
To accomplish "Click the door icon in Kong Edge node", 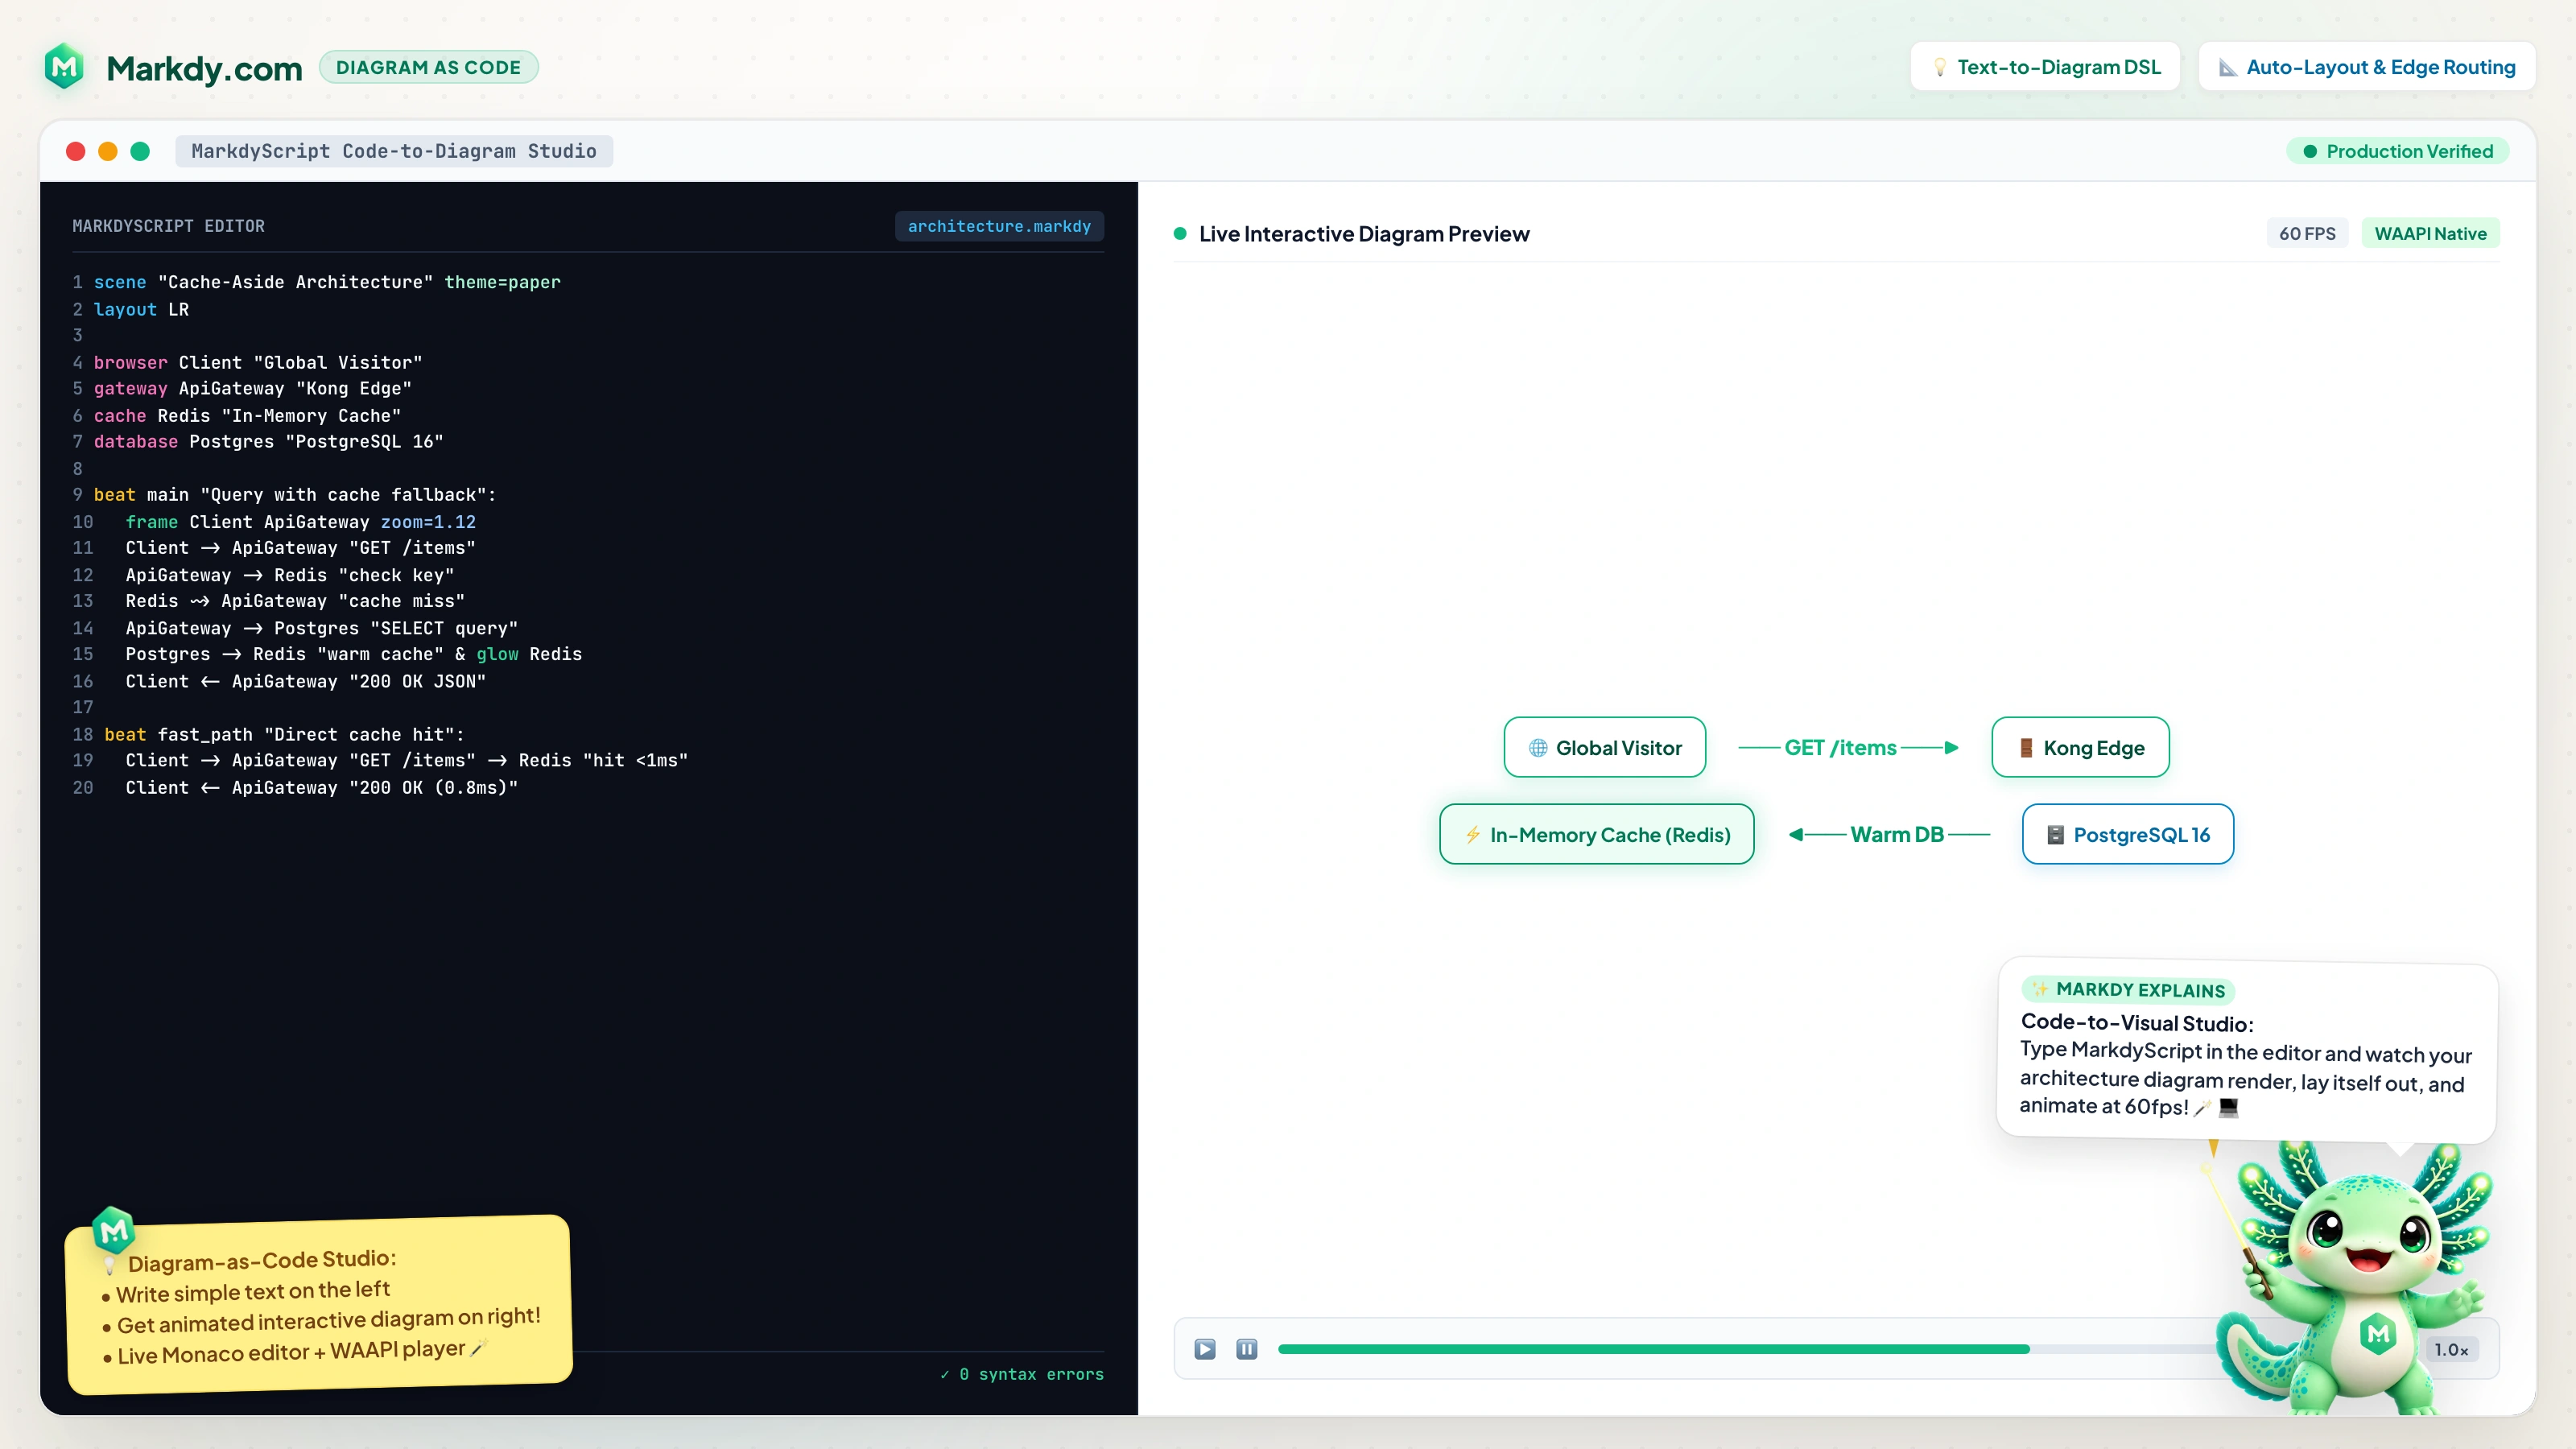I will 2026,748.
